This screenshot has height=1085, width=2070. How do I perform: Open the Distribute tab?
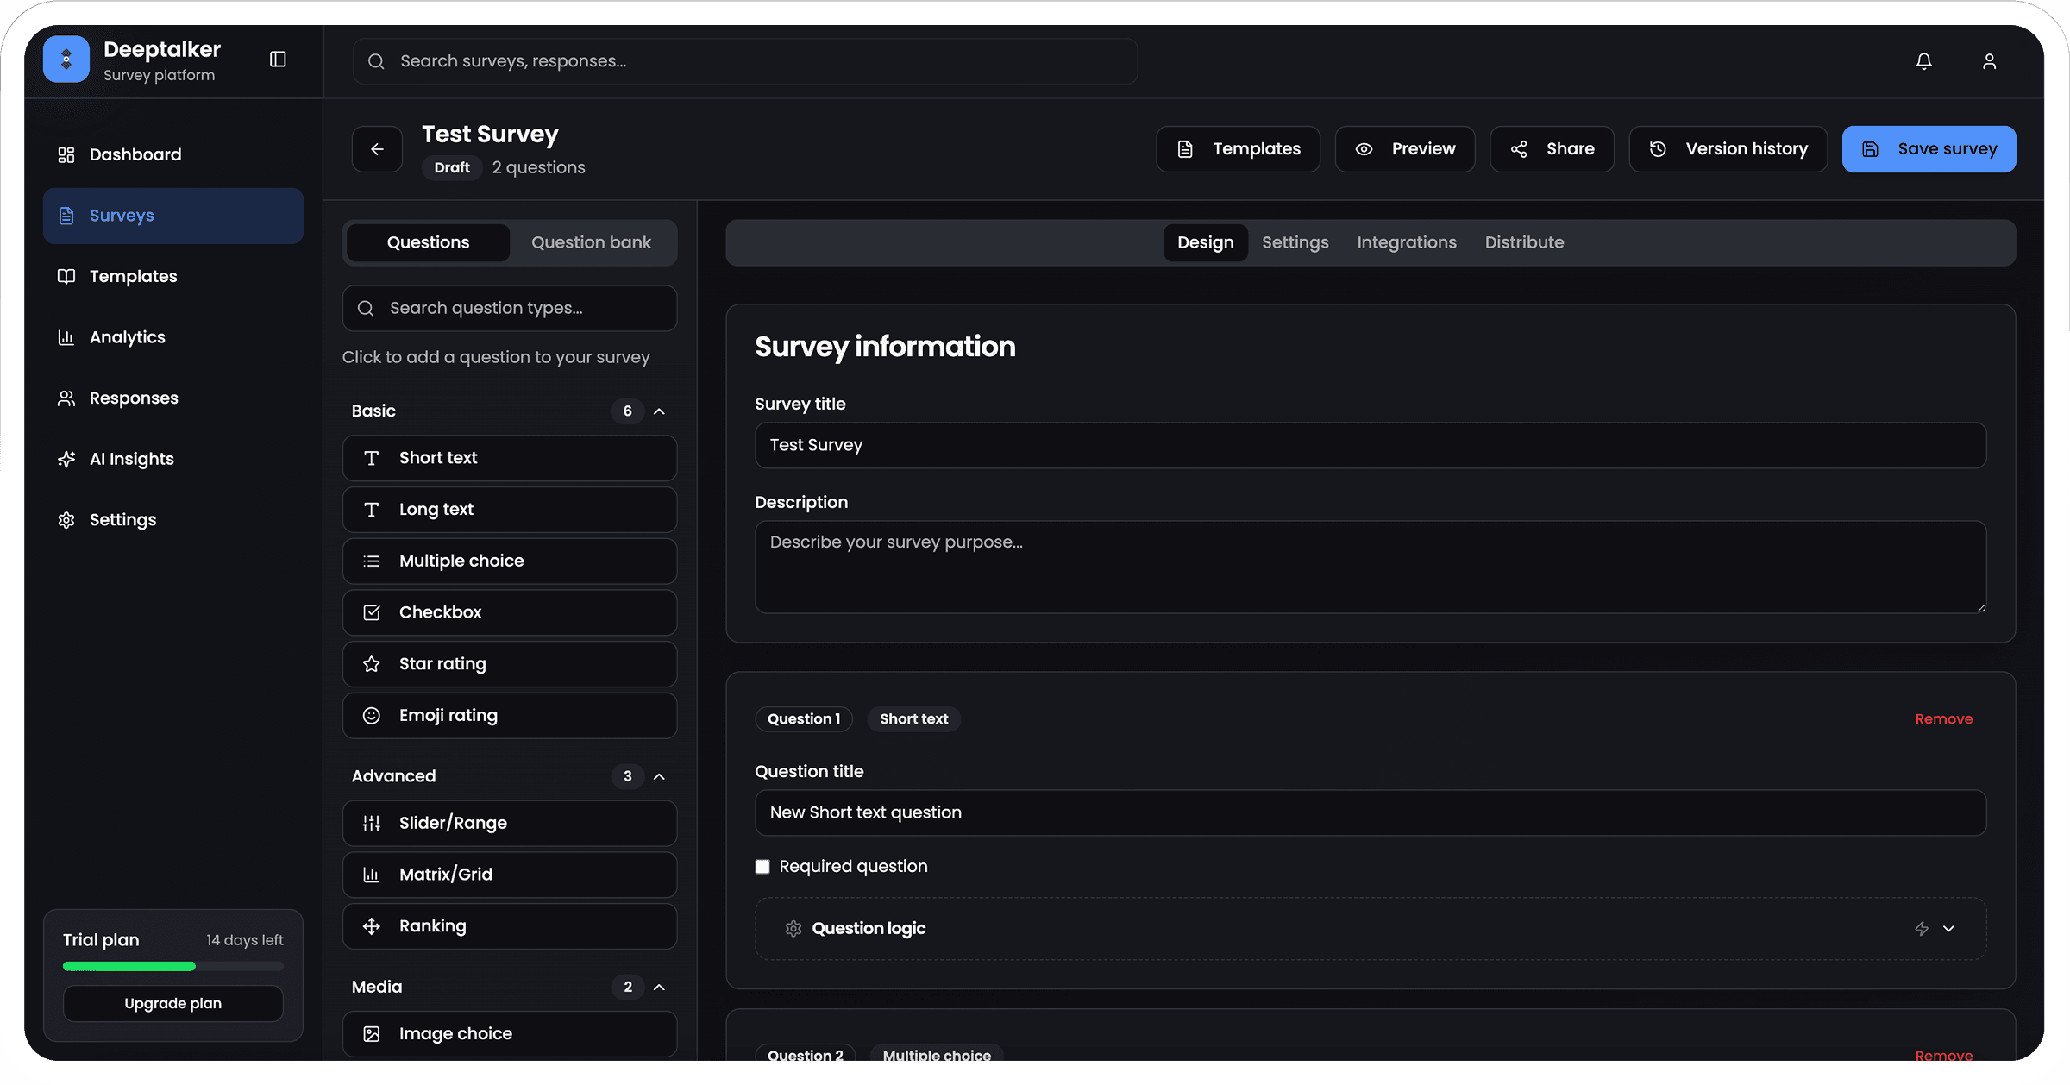[1524, 242]
